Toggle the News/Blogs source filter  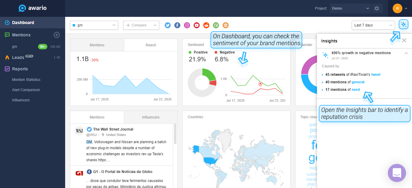pos(216,25)
